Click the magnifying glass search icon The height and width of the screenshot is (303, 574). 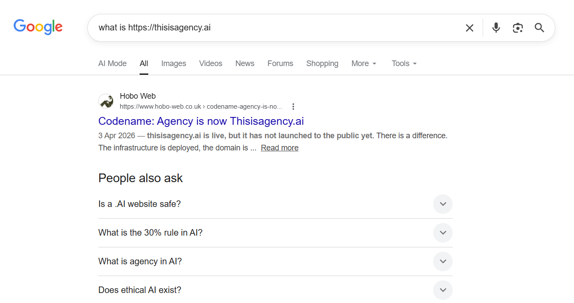click(539, 28)
